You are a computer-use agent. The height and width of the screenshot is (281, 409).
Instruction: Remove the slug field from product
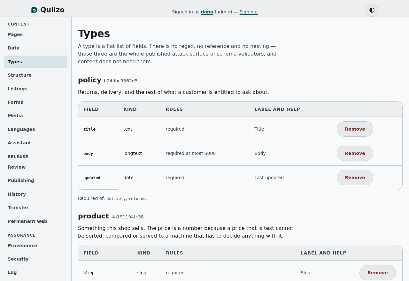tap(377, 273)
